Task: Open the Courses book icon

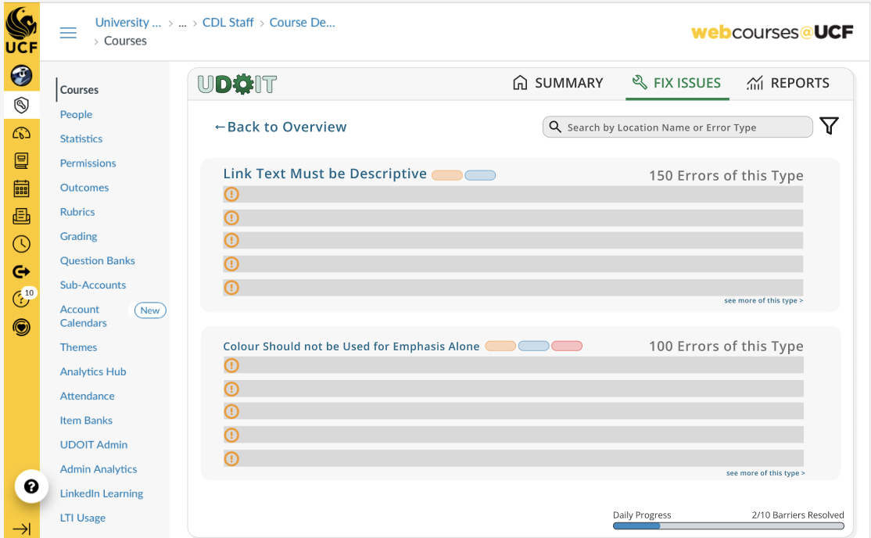Action: click(22, 160)
